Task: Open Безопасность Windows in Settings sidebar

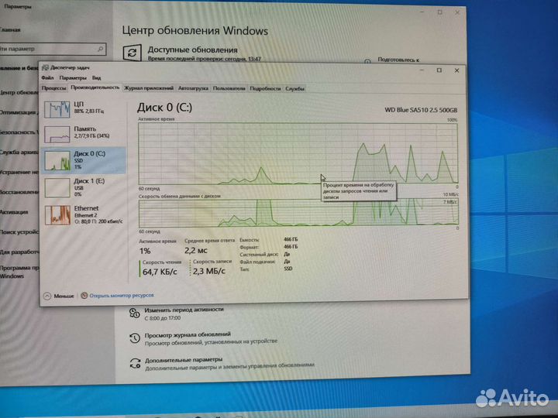Action: tap(19, 132)
